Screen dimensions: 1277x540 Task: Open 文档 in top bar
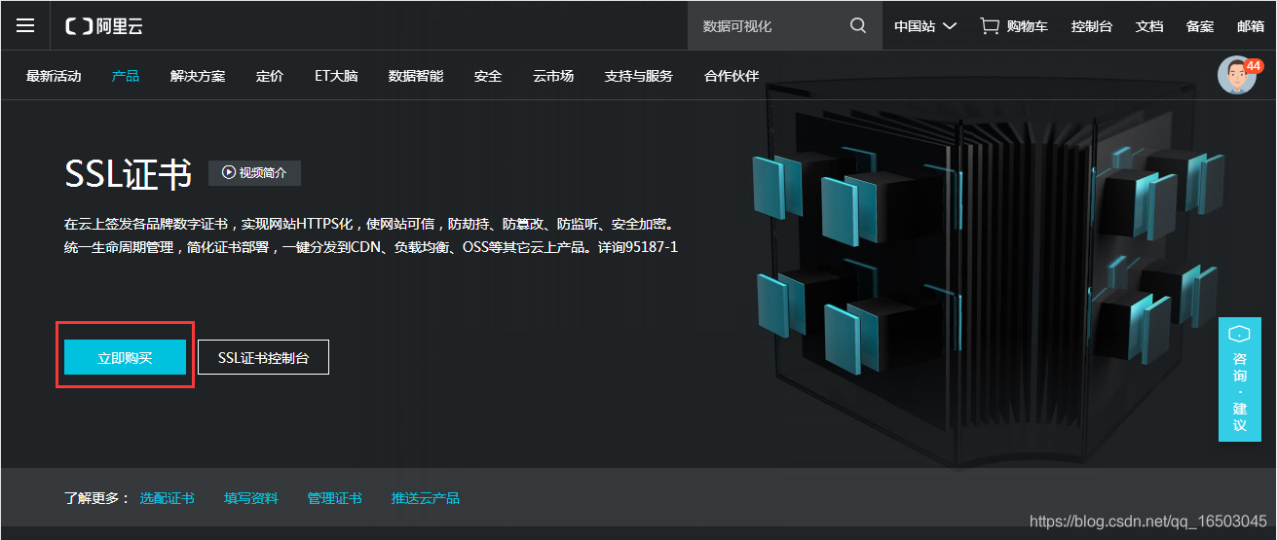coord(1149,26)
